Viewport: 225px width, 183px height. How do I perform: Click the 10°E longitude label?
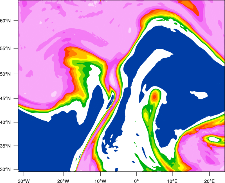point(172,181)
